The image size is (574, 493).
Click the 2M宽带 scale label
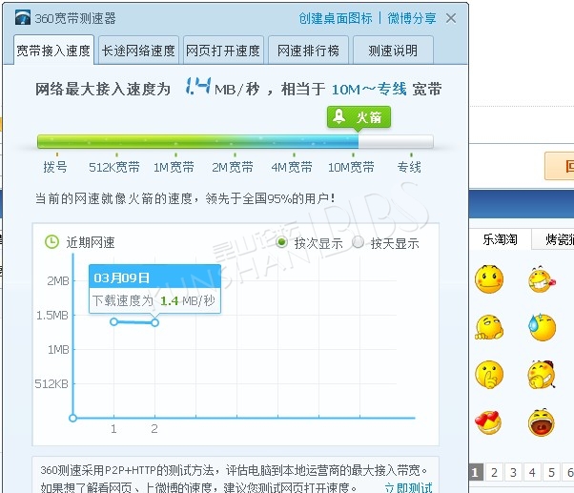tap(233, 167)
